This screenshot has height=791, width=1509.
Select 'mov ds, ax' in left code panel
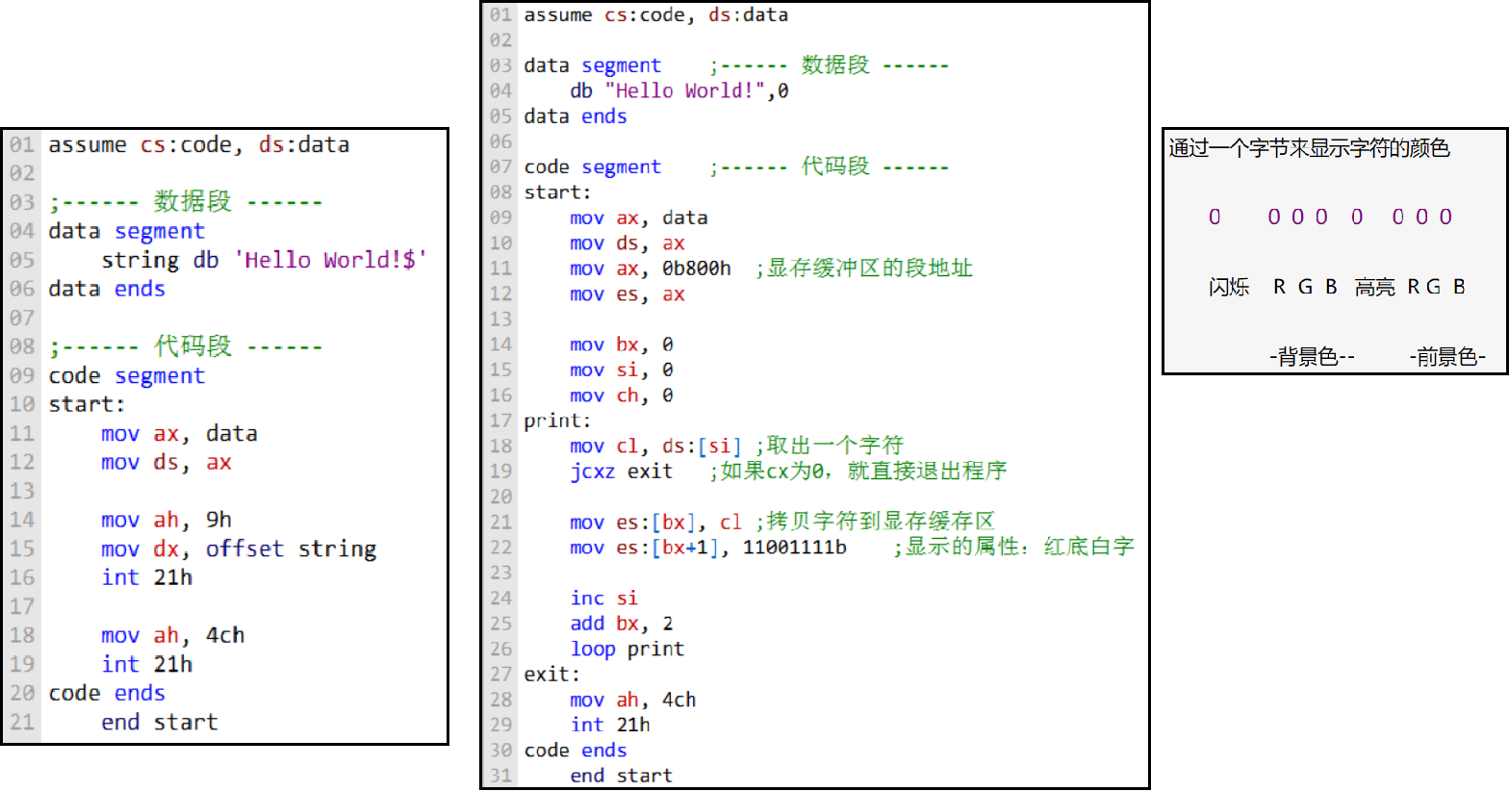(x=166, y=462)
